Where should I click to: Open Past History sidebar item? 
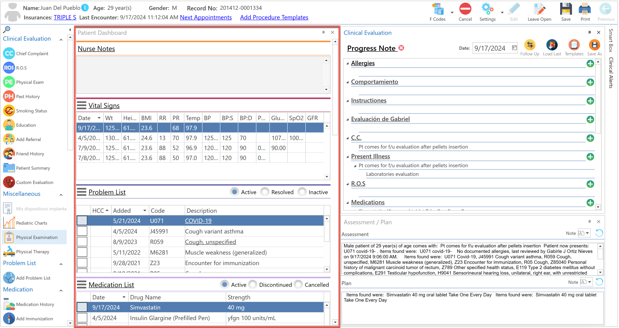point(22,96)
